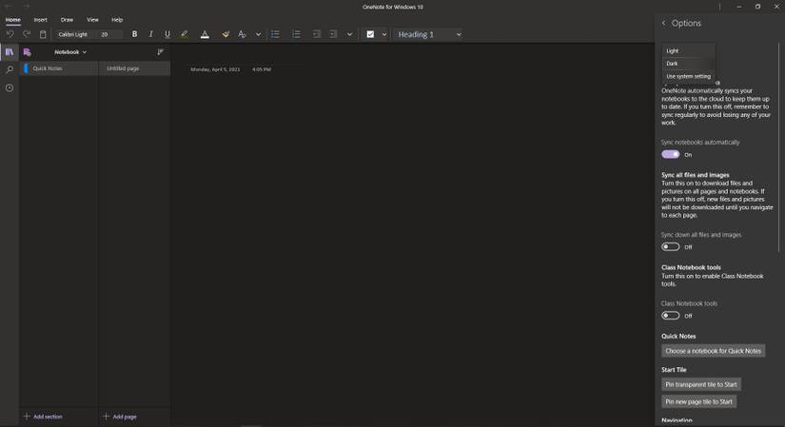This screenshot has width=785, height=427.
Task: Add a To Do checkbox tag
Action: pos(370,34)
